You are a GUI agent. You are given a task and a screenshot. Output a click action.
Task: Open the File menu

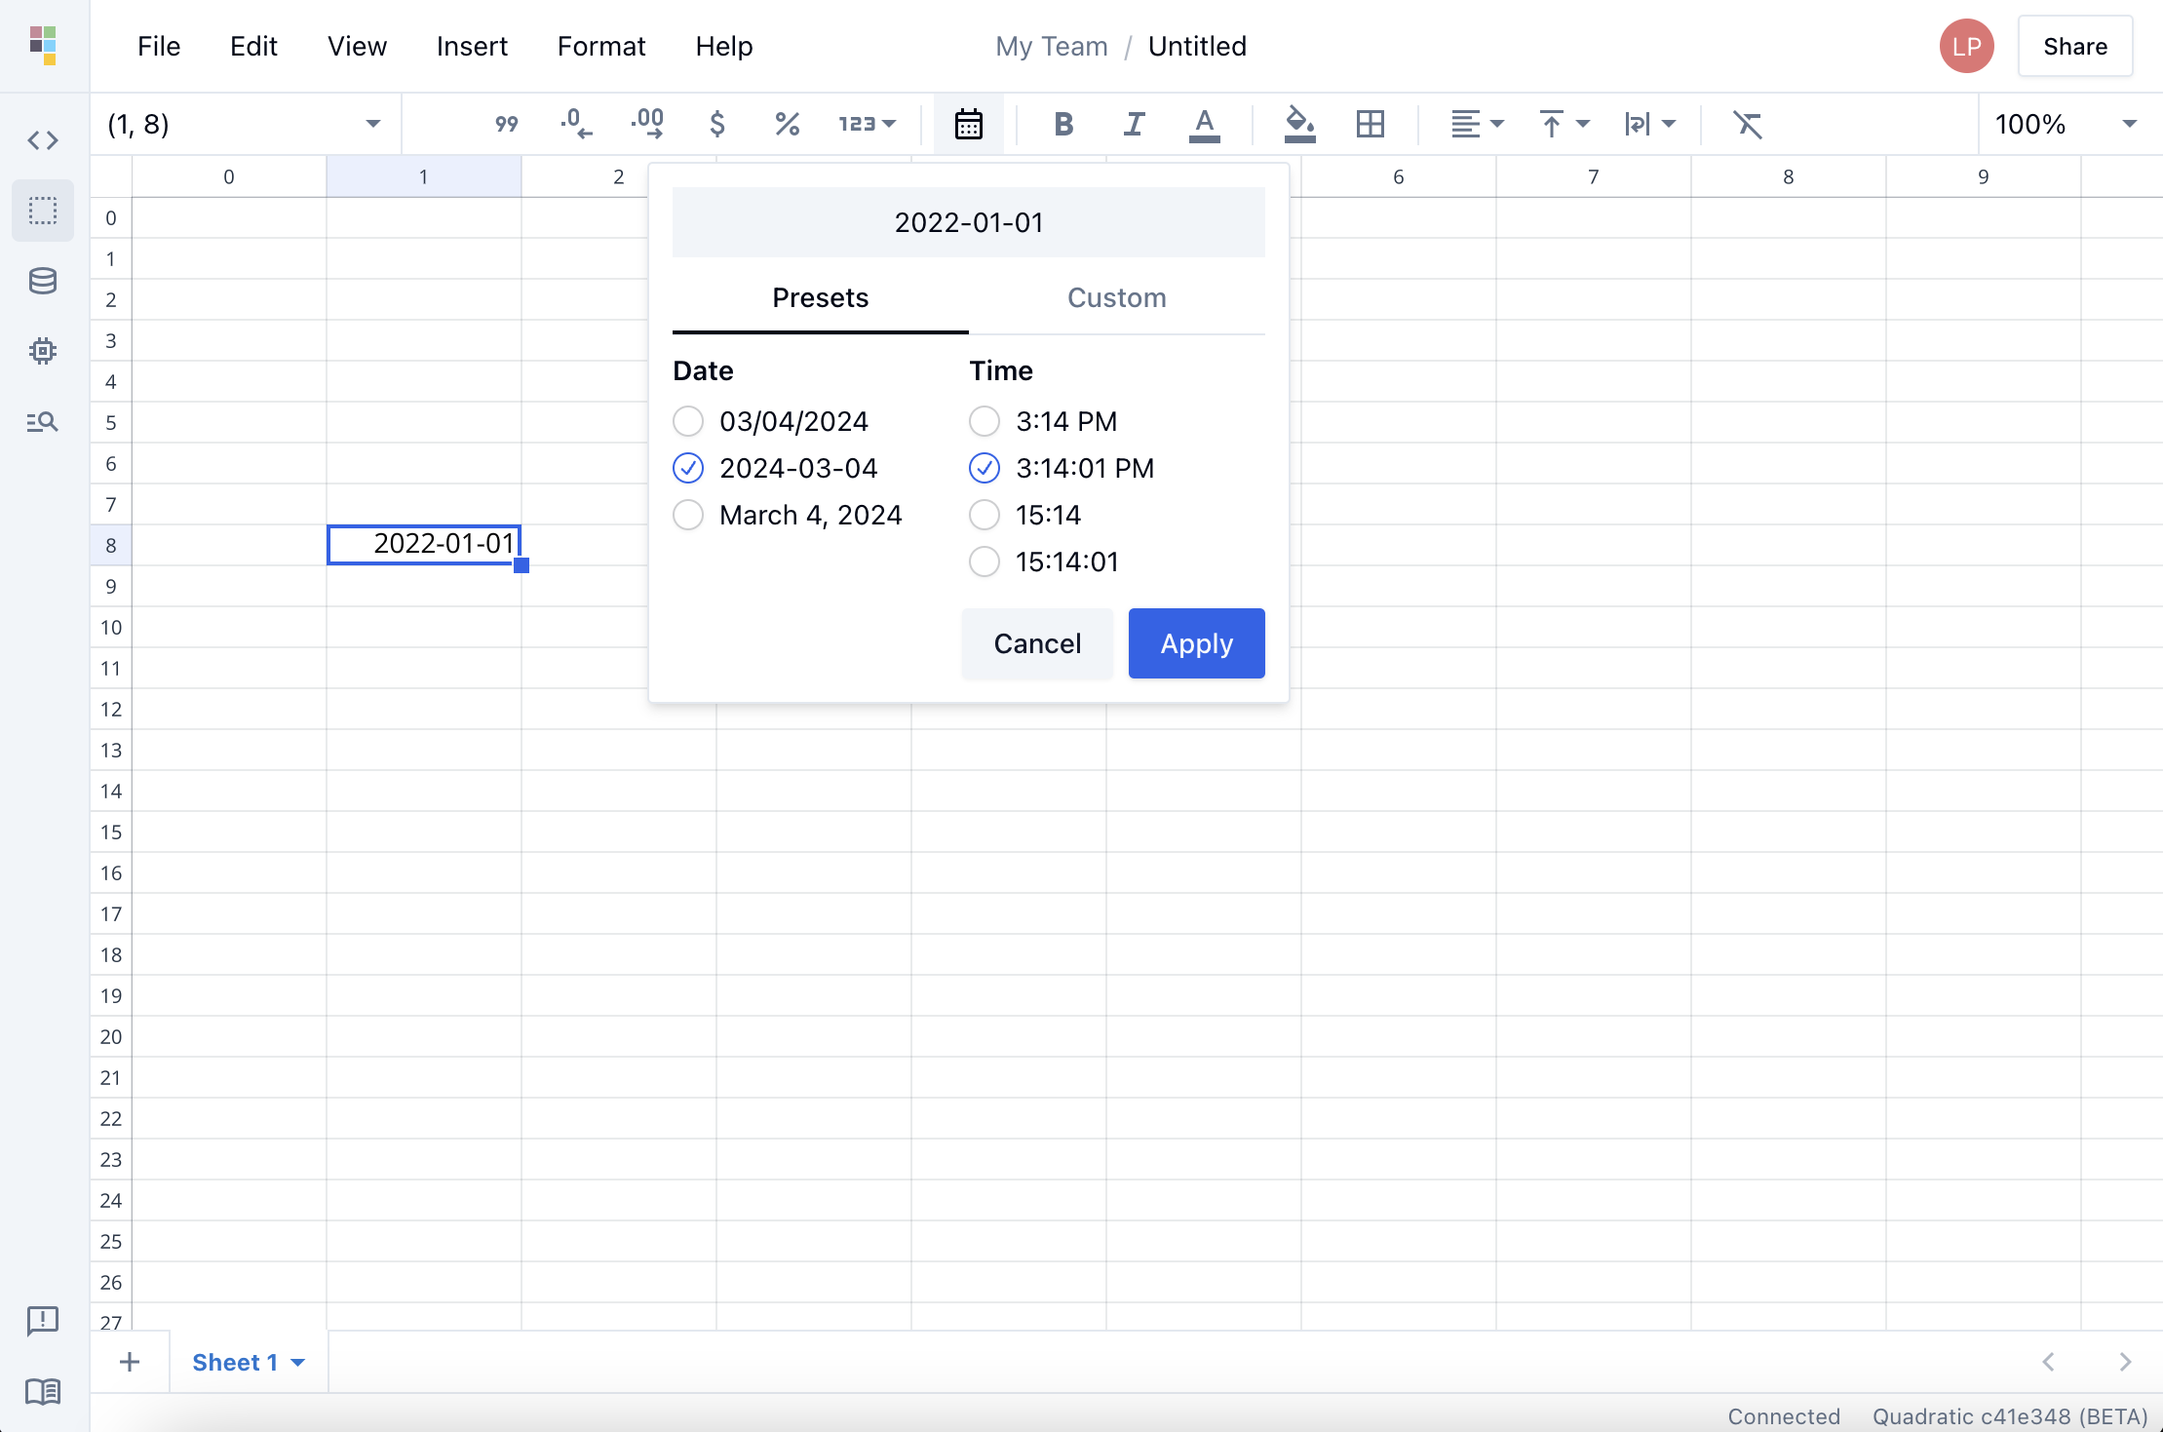159,46
